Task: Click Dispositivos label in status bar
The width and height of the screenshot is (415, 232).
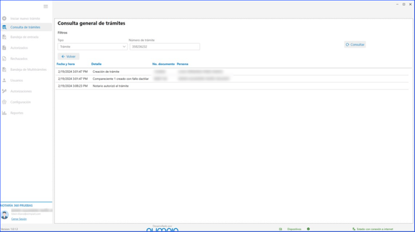Action: (294, 229)
